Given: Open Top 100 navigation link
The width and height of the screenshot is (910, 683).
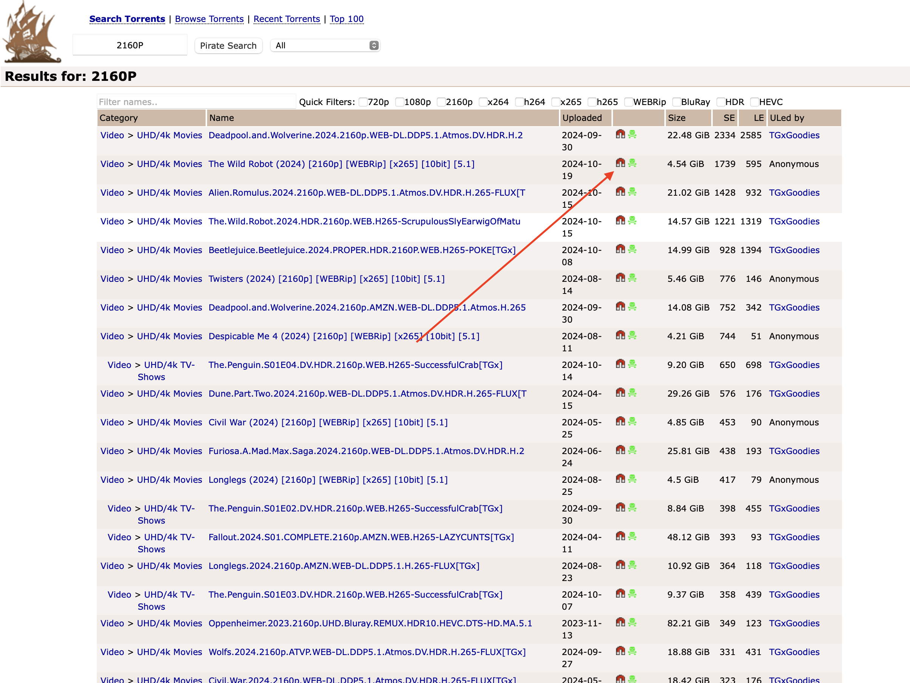Looking at the screenshot, I should (x=347, y=19).
